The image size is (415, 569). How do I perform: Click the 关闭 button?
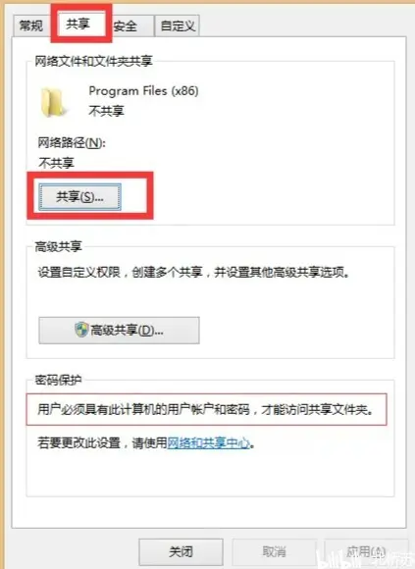pyautogui.click(x=181, y=551)
